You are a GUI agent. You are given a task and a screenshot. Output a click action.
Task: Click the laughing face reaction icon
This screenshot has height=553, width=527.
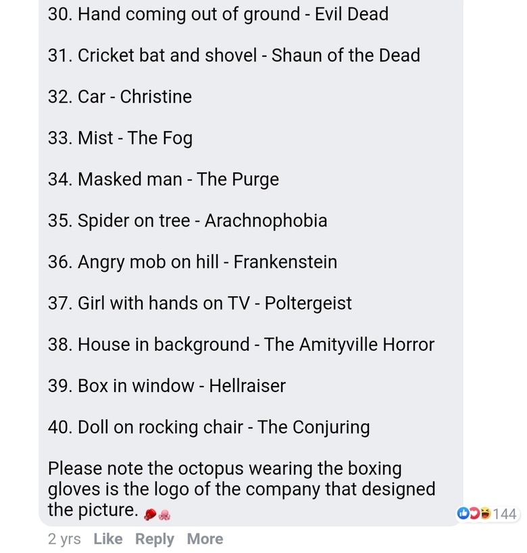(x=484, y=514)
